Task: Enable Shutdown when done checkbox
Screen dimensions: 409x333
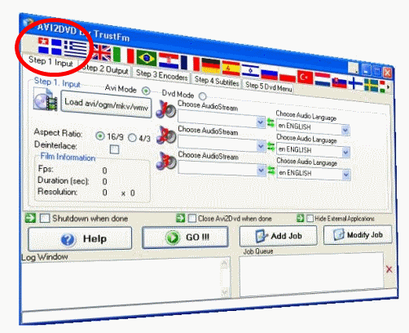Action: pyautogui.click(x=45, y=218)
